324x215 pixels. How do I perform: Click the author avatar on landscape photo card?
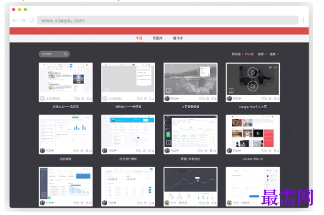(167, 99)
